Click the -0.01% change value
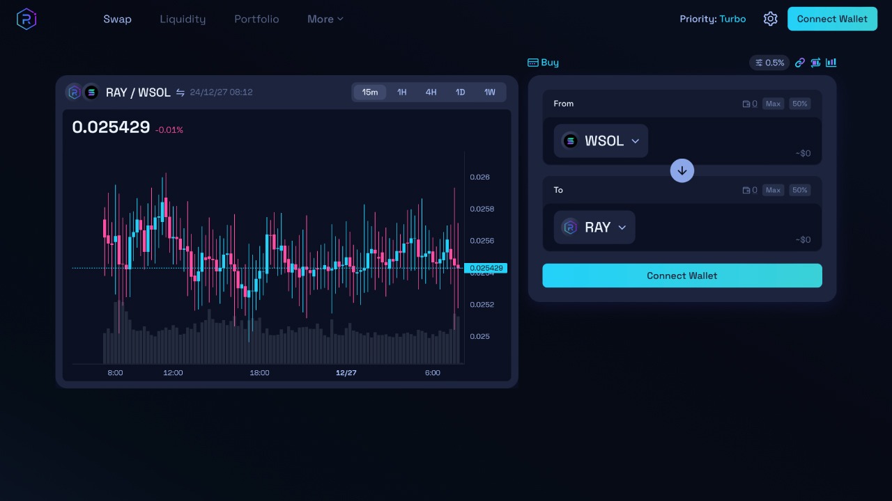The height and width of the screenshot is (501, 892). pyautogui.click(x=169, y=130)
